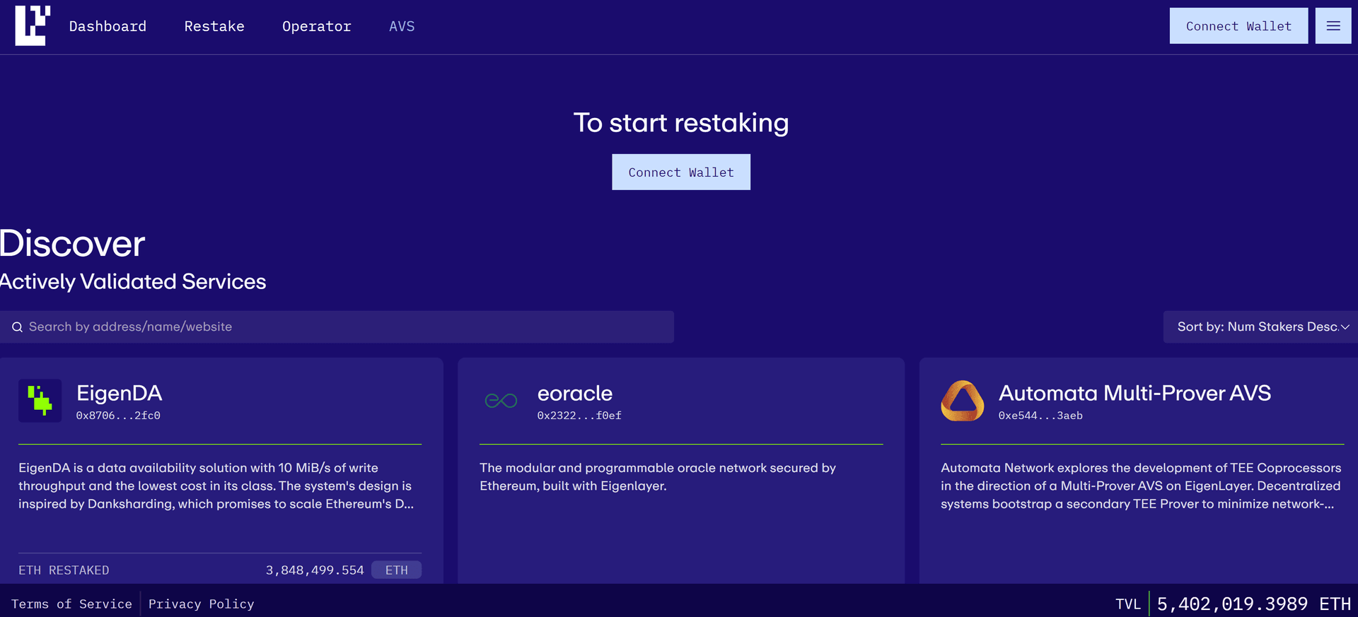1358x617 pixels.
Task: Open the Terms of Service link
Action: [71, 604]
